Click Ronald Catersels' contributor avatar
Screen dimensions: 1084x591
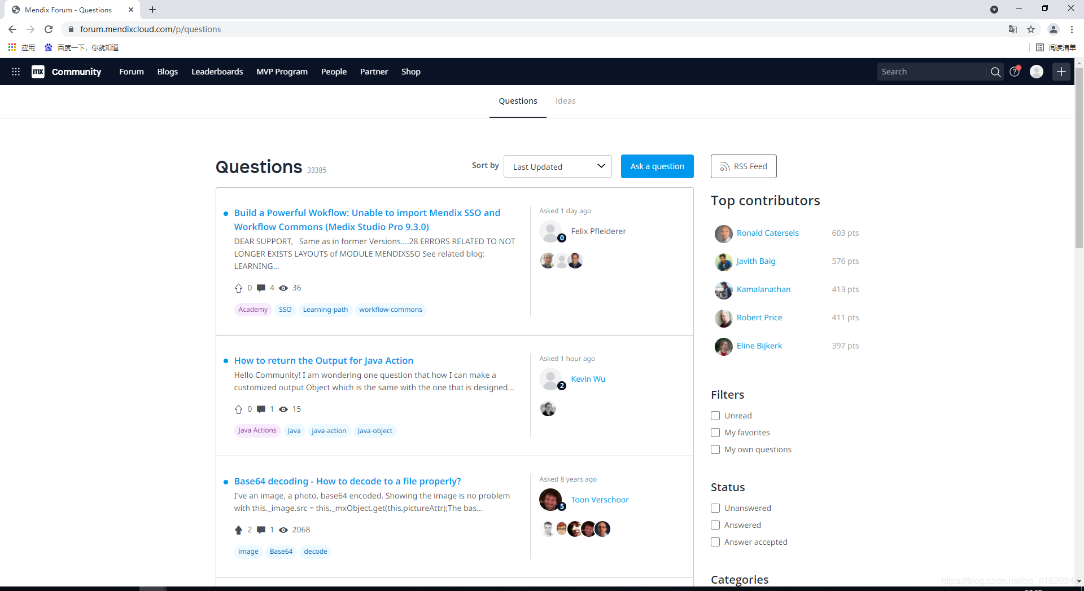tap(723, 233)
